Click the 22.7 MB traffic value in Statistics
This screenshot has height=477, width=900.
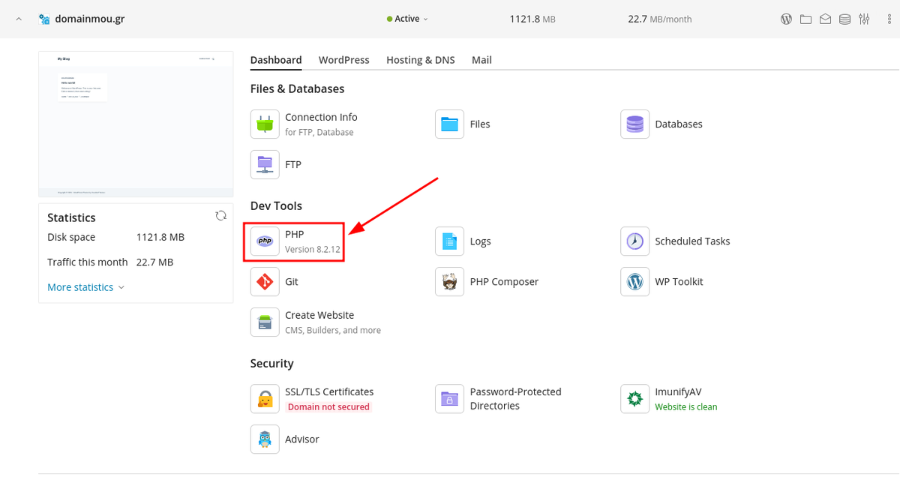[x=154, y=262]
